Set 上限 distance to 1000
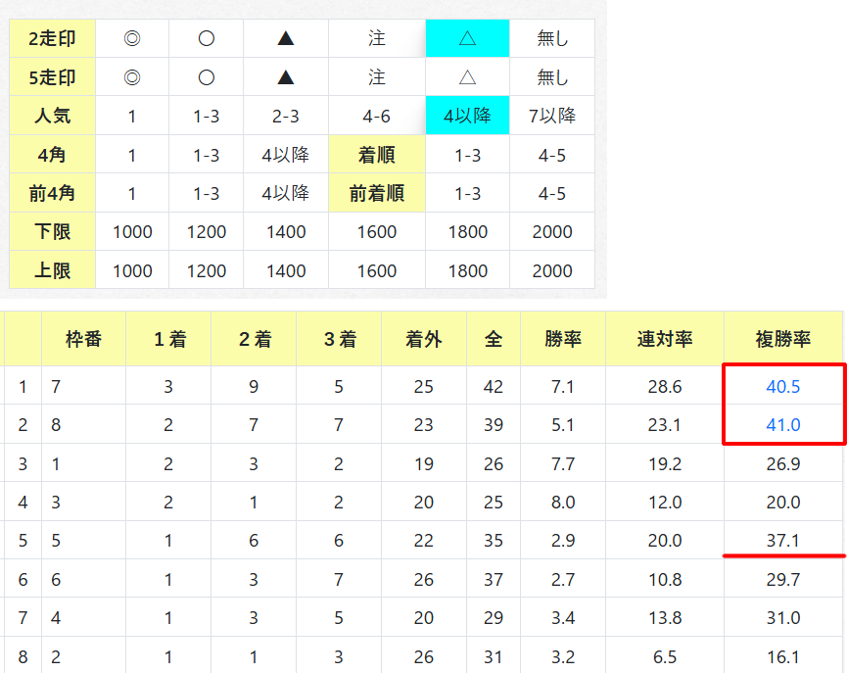The image size is (847, 673). click(132, 270)
